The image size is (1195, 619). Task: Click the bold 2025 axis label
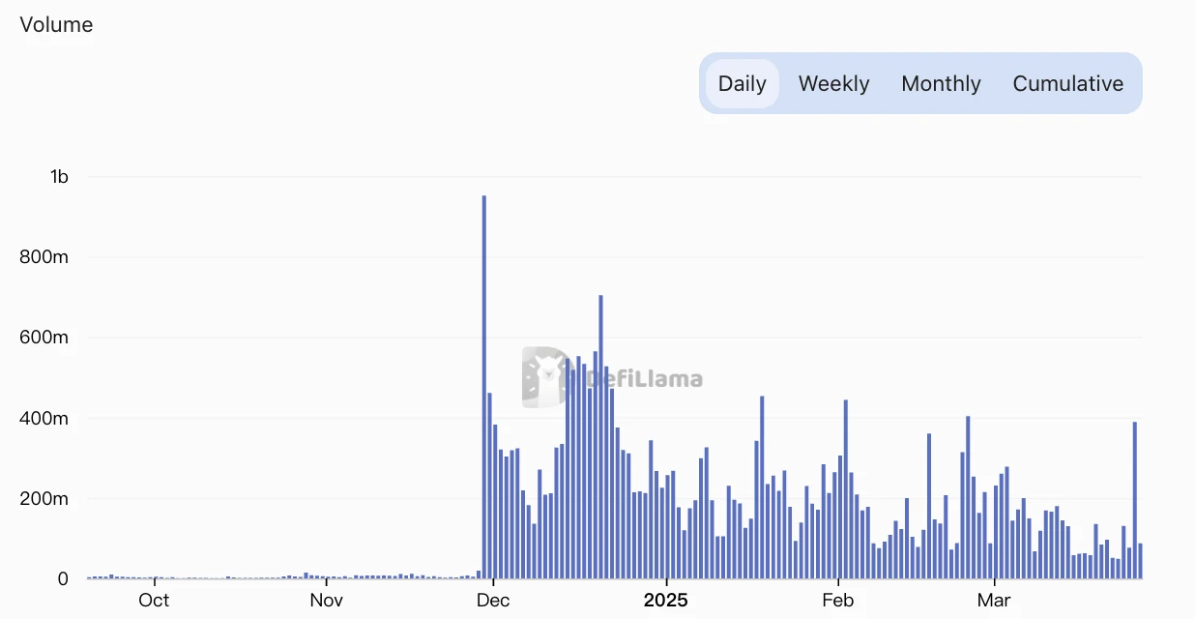point(666,600)
